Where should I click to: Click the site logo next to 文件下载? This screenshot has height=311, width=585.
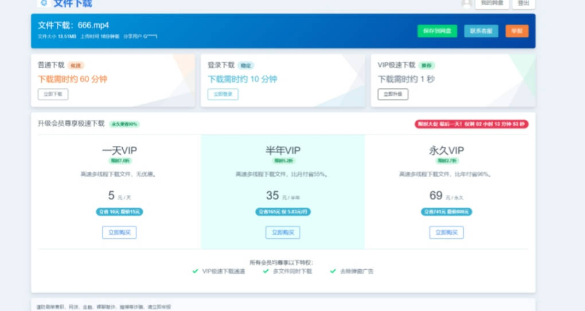(44, 3)
